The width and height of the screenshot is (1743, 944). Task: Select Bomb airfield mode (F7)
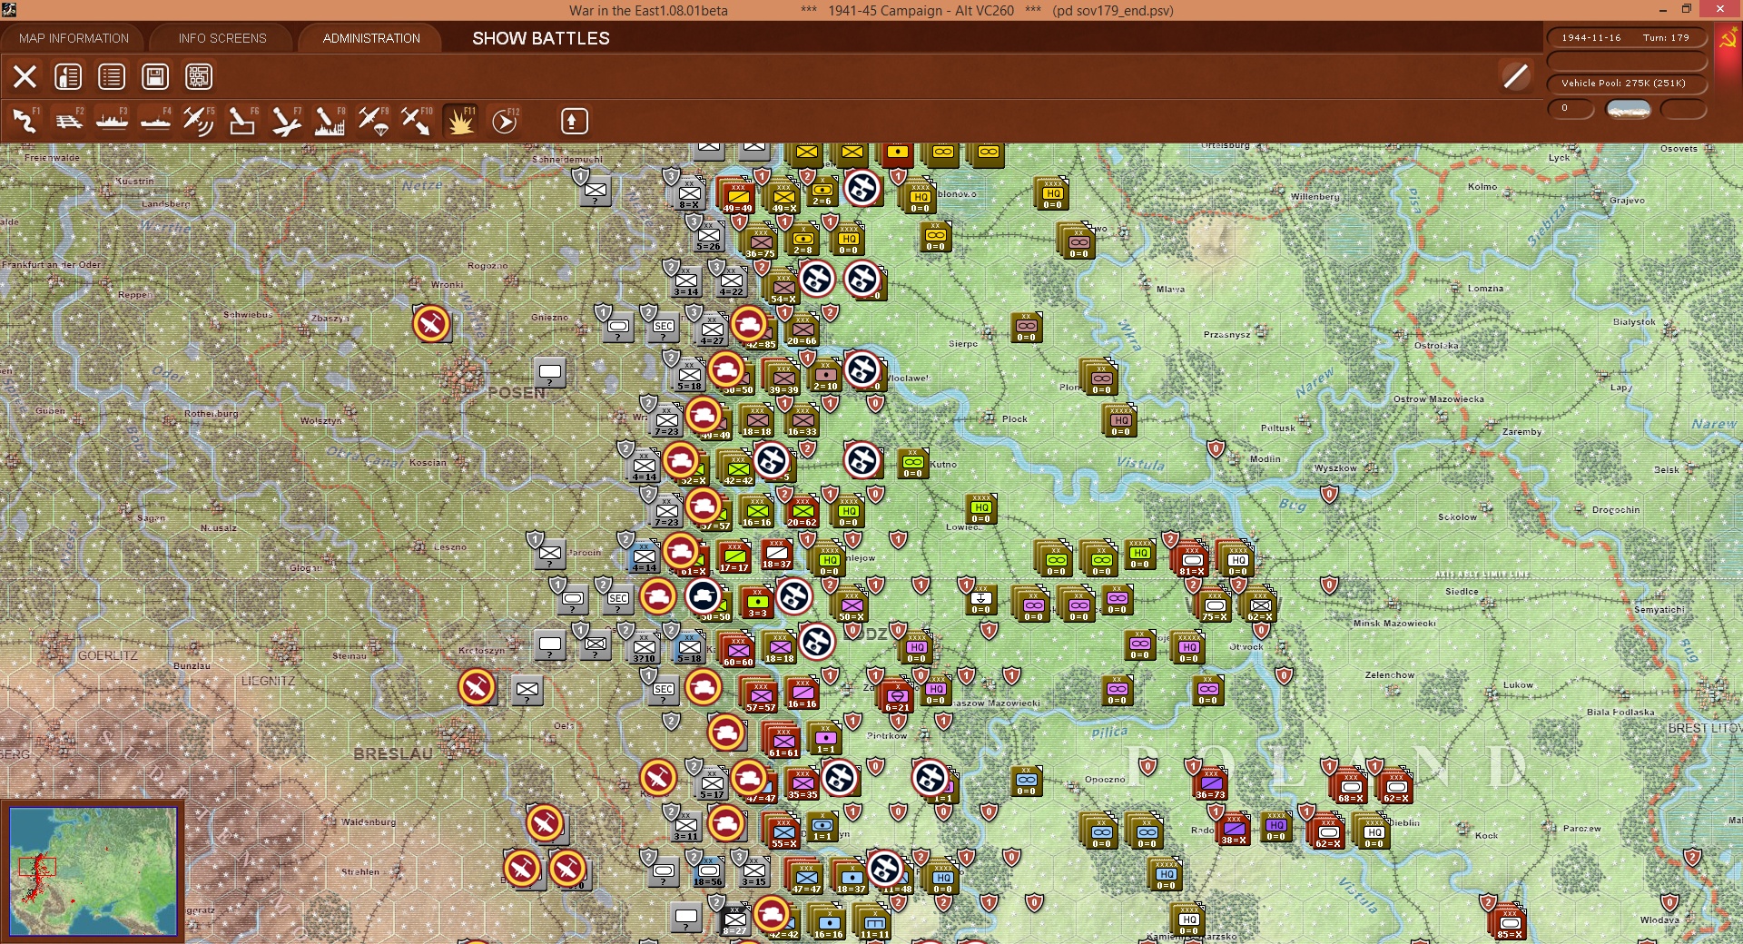pos(286,121)
